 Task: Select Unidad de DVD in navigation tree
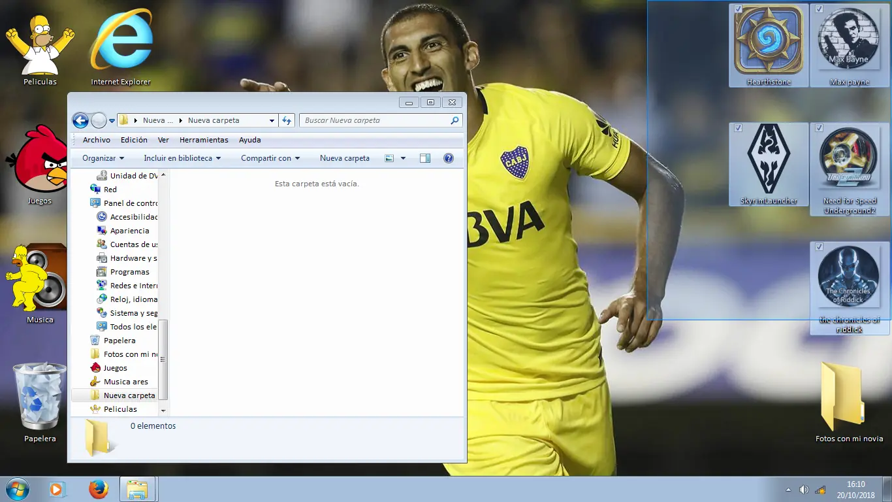click(x=133, y=176)
